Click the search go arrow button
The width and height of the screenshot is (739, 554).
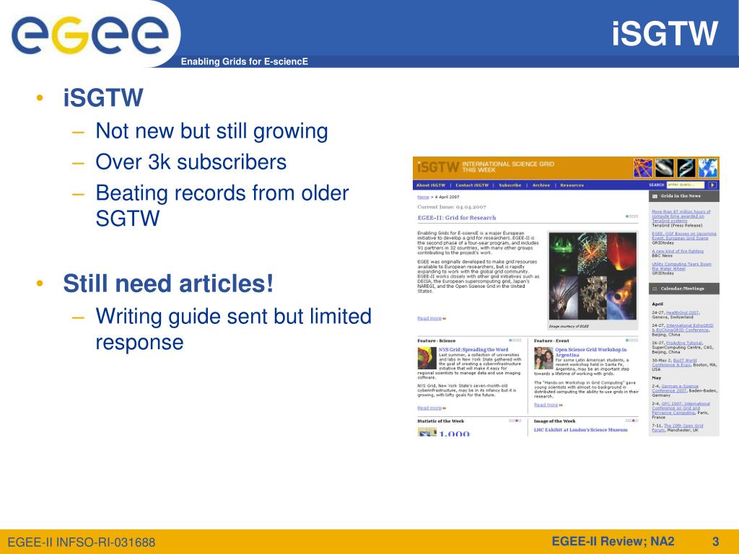pos(712,185)
